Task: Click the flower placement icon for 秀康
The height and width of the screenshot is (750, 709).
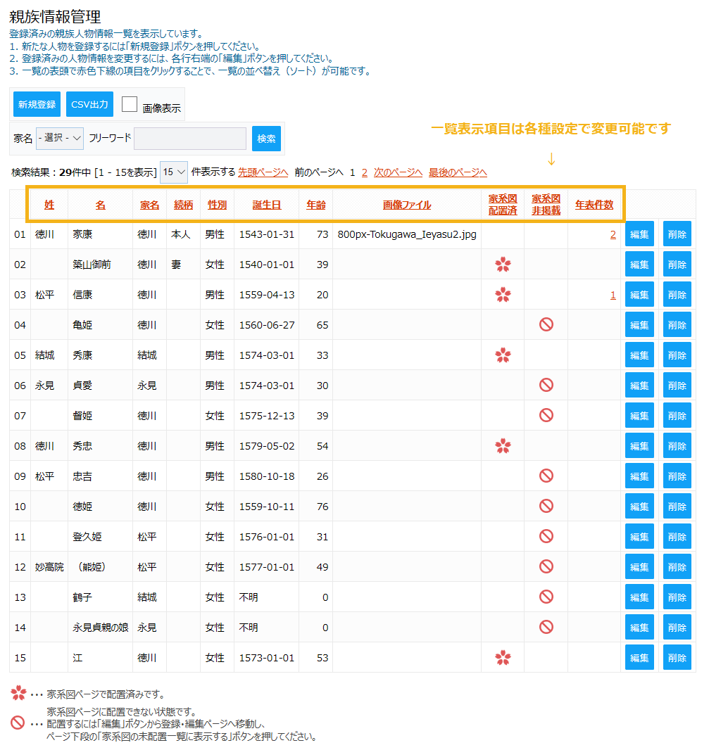Action: click(x=503, y=355)
